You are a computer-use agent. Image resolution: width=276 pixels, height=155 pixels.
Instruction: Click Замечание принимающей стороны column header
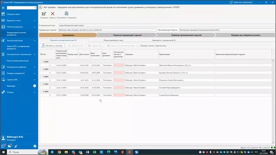243,54
